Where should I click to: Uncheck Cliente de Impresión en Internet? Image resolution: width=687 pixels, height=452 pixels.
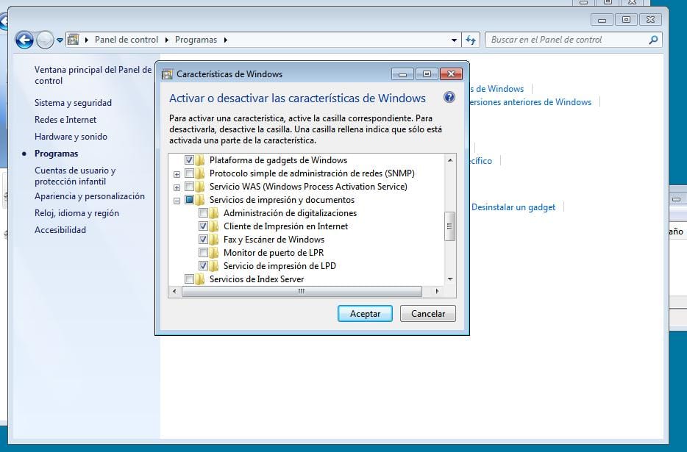pos(203,226)
